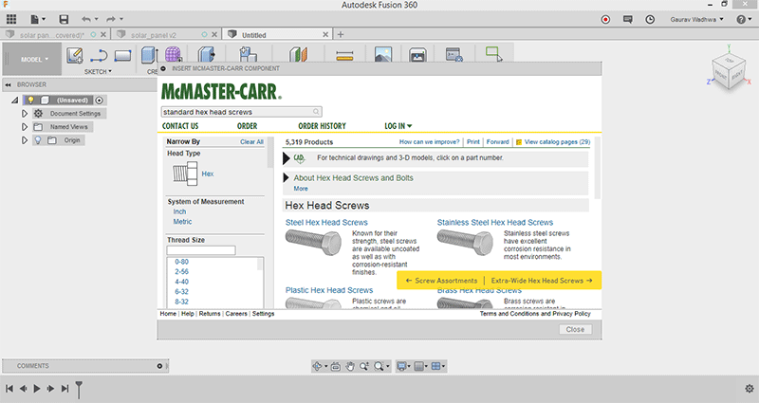Expand the Origin node

click(25, 140)
